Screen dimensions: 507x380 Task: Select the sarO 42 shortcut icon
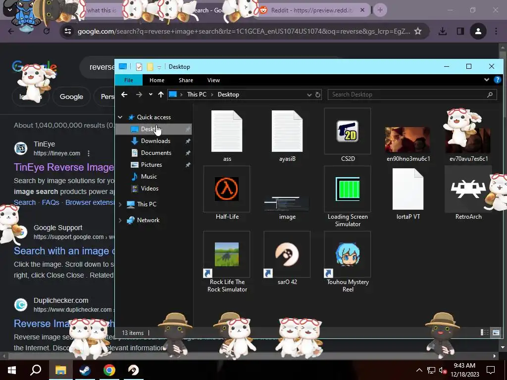pos(287,254)
